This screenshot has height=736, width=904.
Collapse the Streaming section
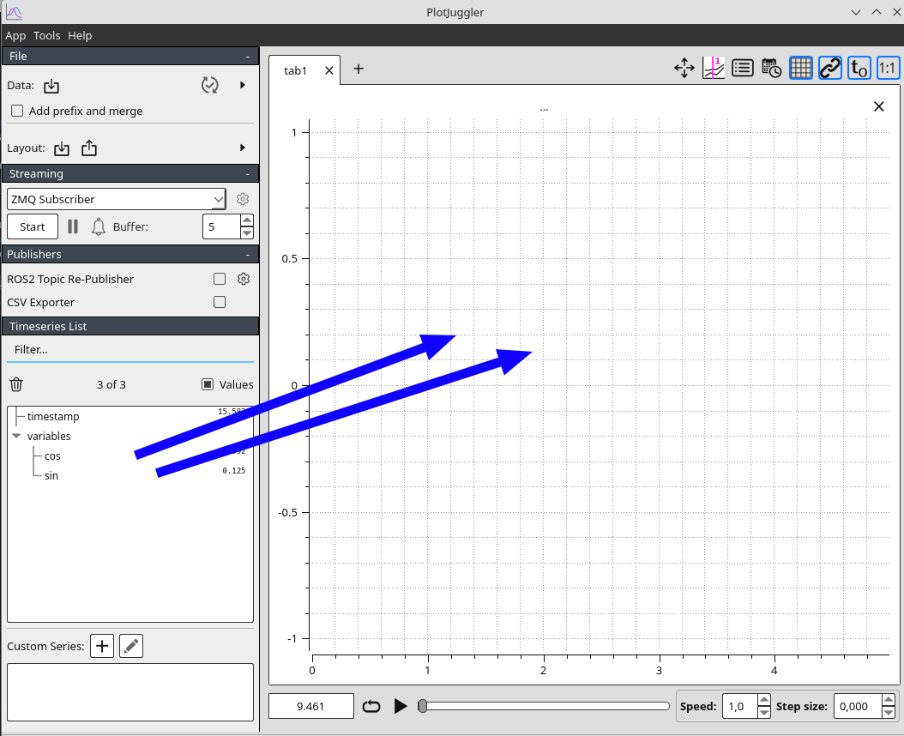(x=247, y=174)
